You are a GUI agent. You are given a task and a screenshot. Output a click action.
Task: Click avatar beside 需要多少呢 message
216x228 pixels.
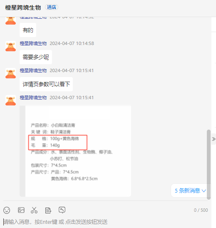click(10, 46)
